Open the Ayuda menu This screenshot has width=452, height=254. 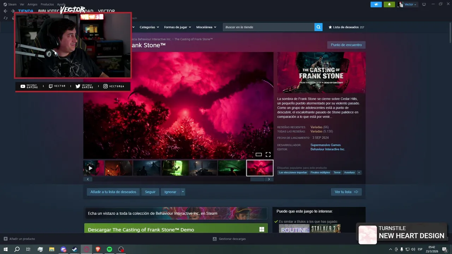(61, 4)
